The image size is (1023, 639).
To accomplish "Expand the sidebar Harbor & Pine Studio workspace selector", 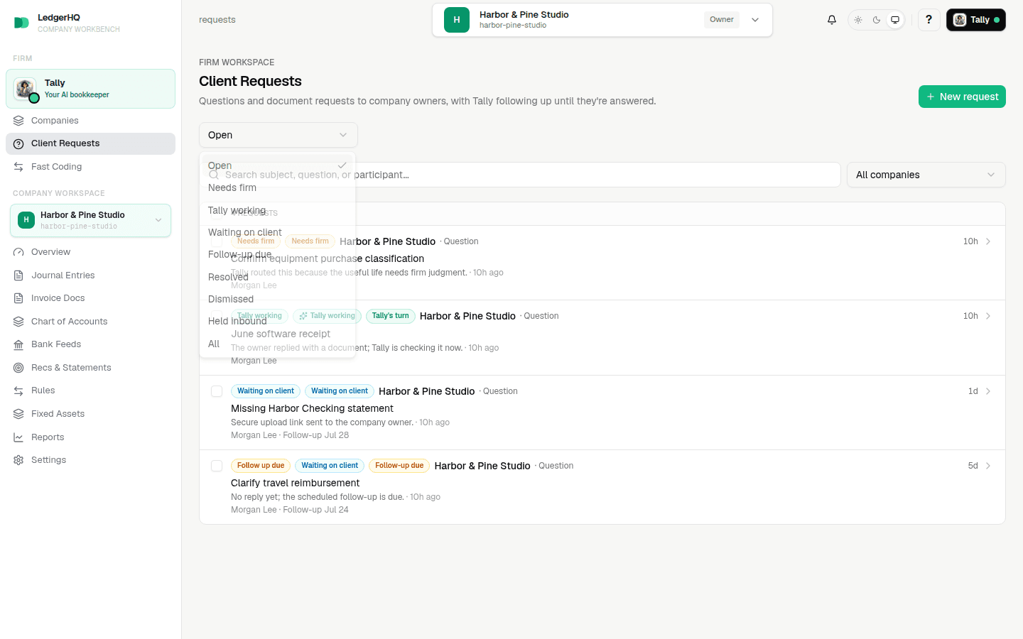I will click(90, 220).
